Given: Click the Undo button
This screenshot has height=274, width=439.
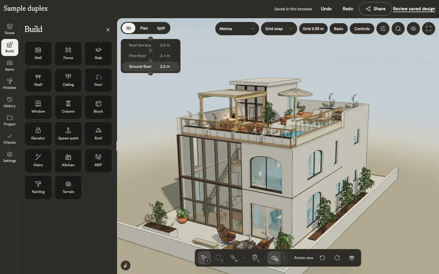Looking at the screenshot, I should 326,9.
